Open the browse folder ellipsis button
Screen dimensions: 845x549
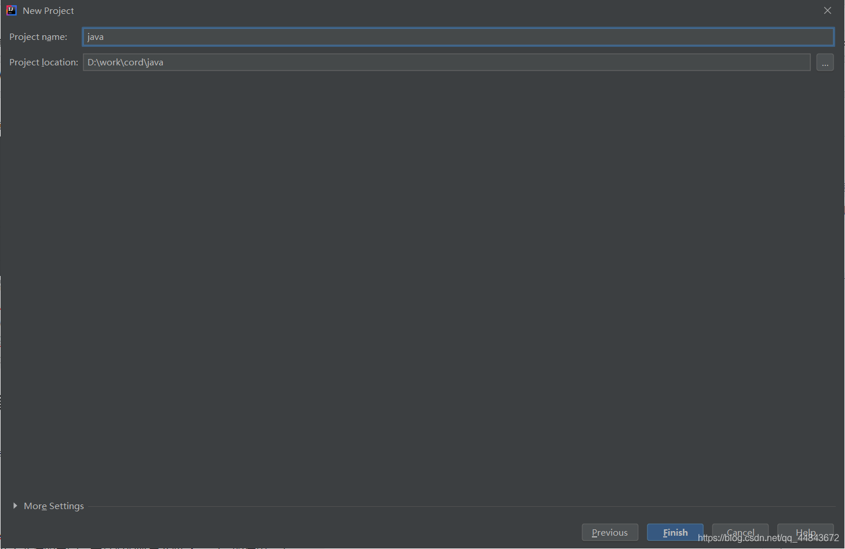pos(825,62)
